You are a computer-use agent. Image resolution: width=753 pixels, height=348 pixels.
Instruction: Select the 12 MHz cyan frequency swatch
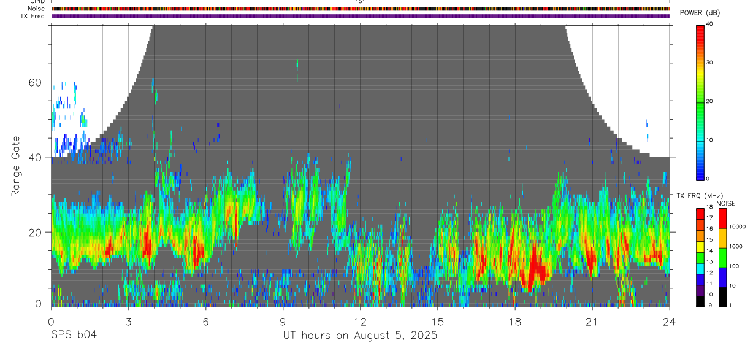point(700,268)
